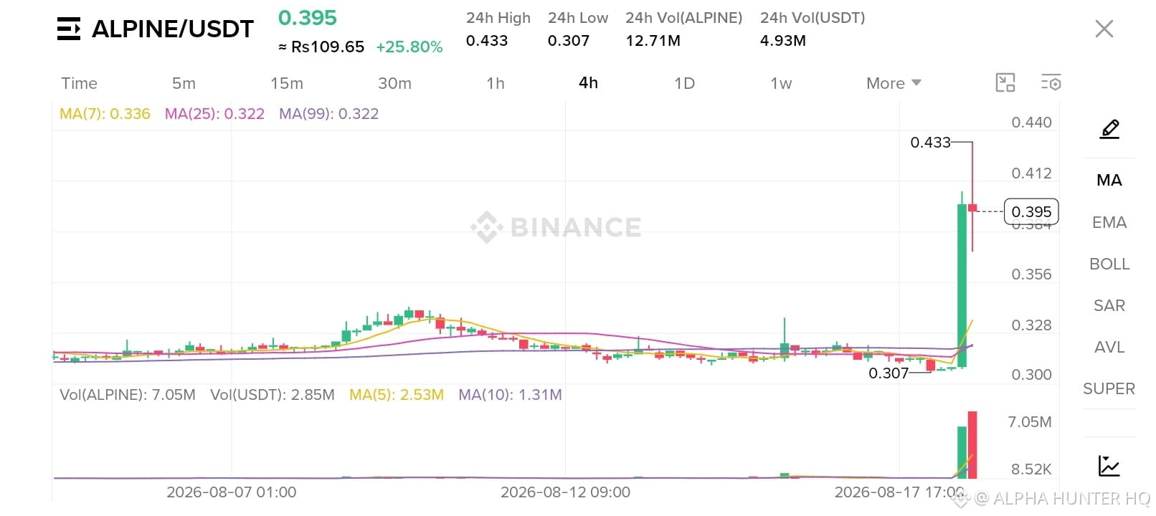The image size is (1156, 516).
Task: Select the 4h timeframe
Action: pos(588,83)
